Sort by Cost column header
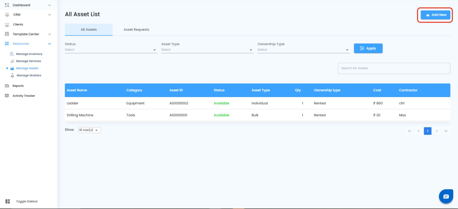 coord(377,90)
